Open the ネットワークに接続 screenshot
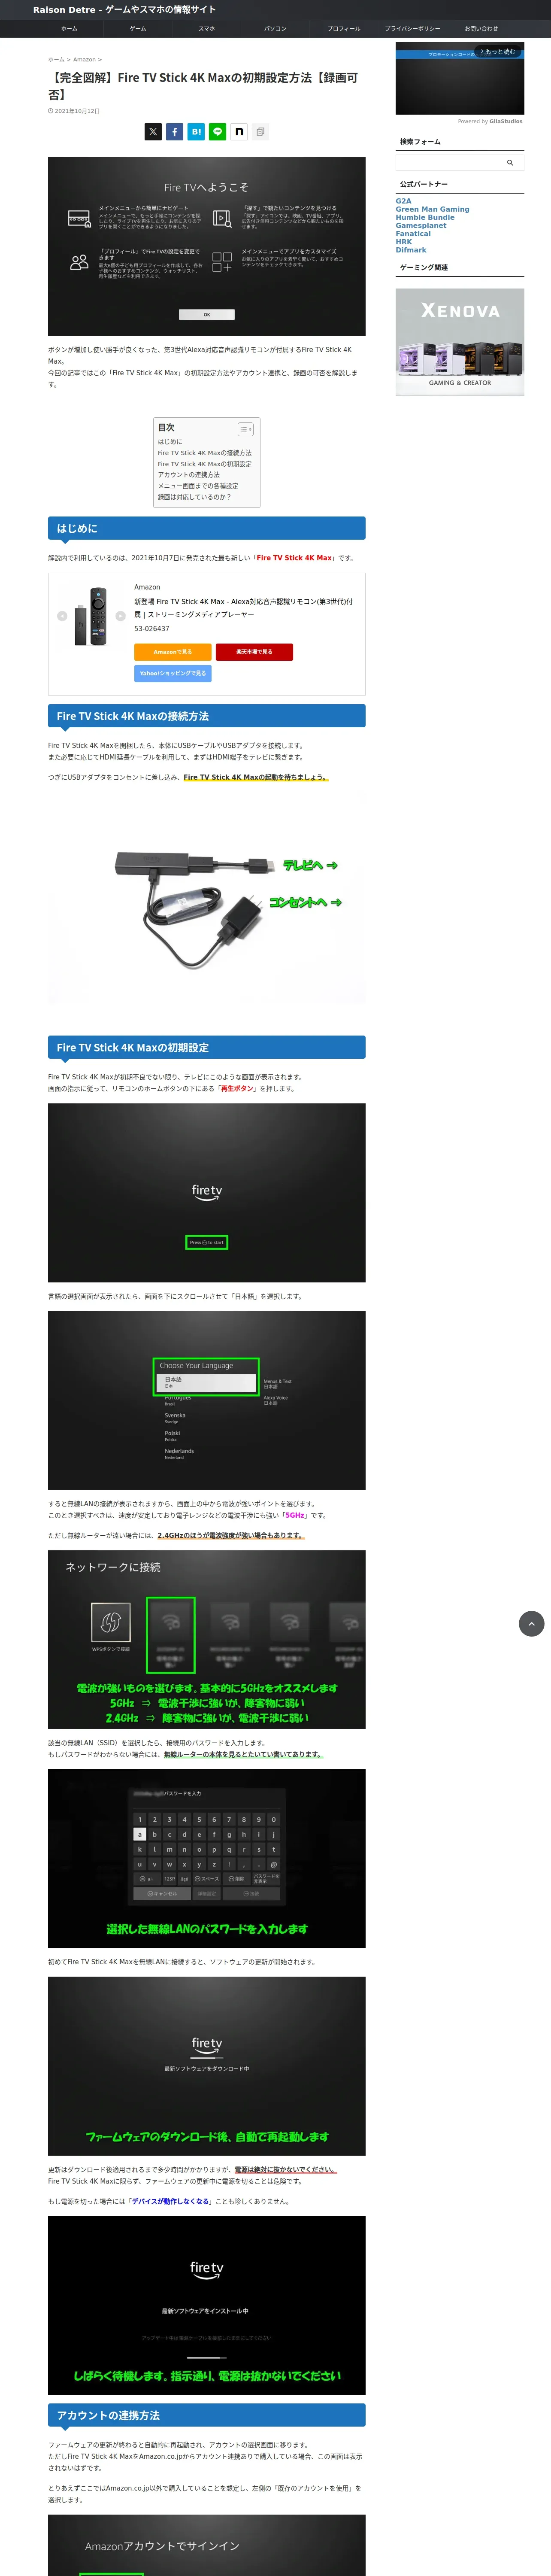 (x=207, y=1640)
